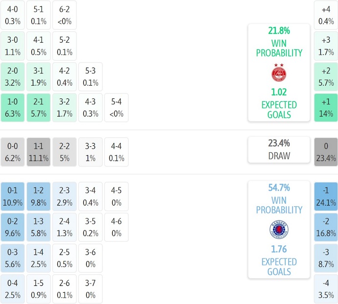
Task: Select the -4 margin 3.5% tile
Action: coord(326,289)
